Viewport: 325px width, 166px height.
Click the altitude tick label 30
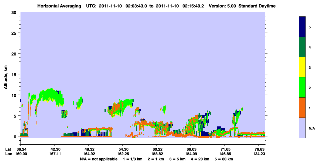14,12
